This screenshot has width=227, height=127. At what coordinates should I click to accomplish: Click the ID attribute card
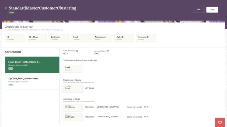(15, 38)
